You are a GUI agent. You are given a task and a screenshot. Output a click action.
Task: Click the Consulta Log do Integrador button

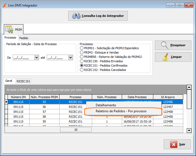pyautogui.click(x=98, y=16)
